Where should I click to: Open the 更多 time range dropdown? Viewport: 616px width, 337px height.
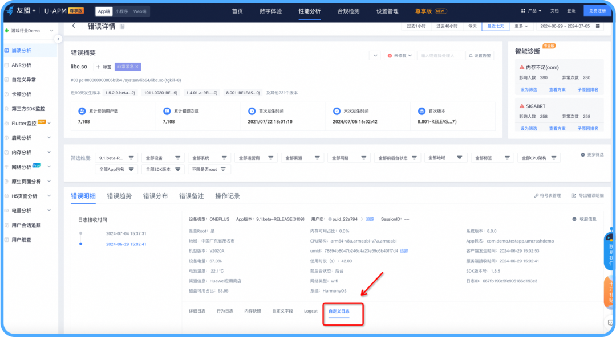tap(521, 26)
